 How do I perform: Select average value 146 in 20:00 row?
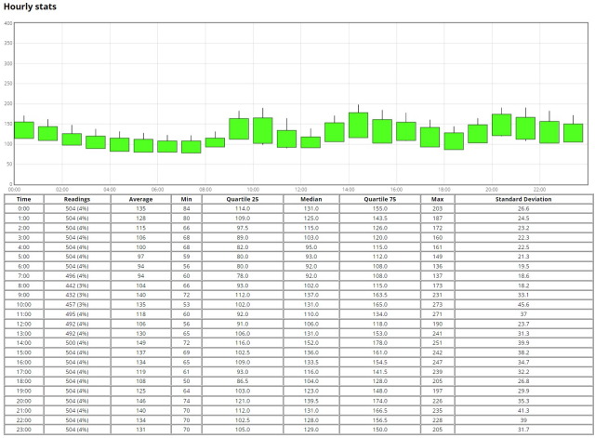point(140,401)
